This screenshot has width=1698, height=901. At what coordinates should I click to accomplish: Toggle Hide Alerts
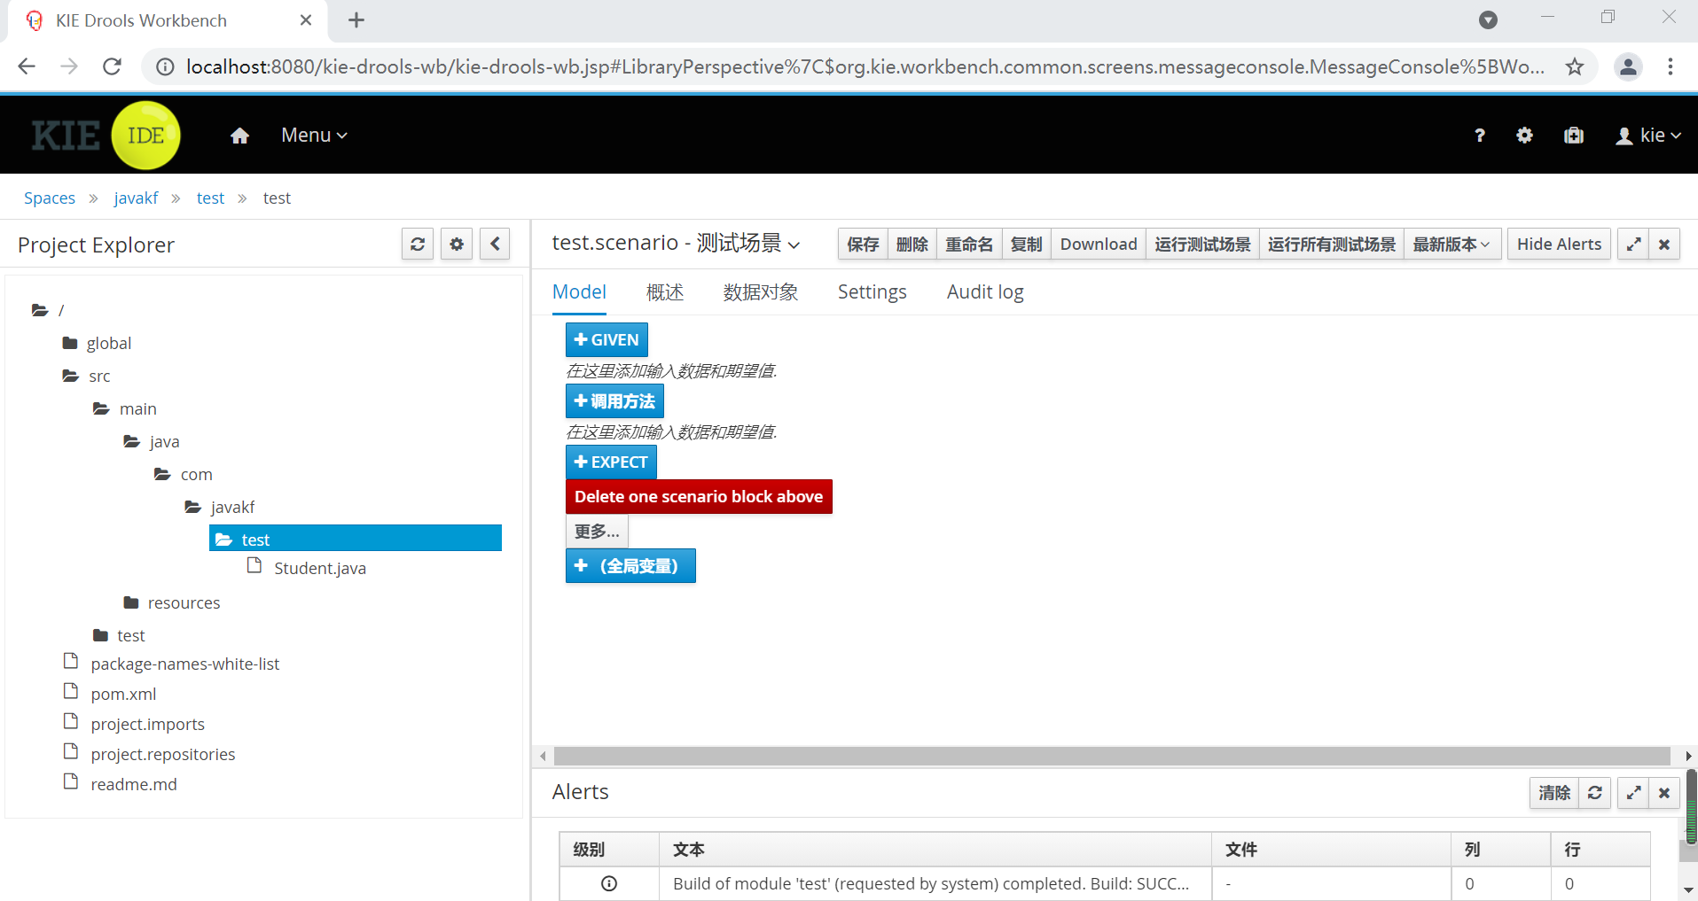click(x=1557, y=244)
